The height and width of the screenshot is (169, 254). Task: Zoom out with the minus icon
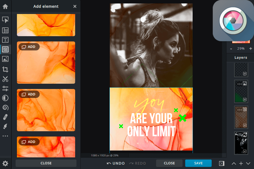[x=231, y=49]
